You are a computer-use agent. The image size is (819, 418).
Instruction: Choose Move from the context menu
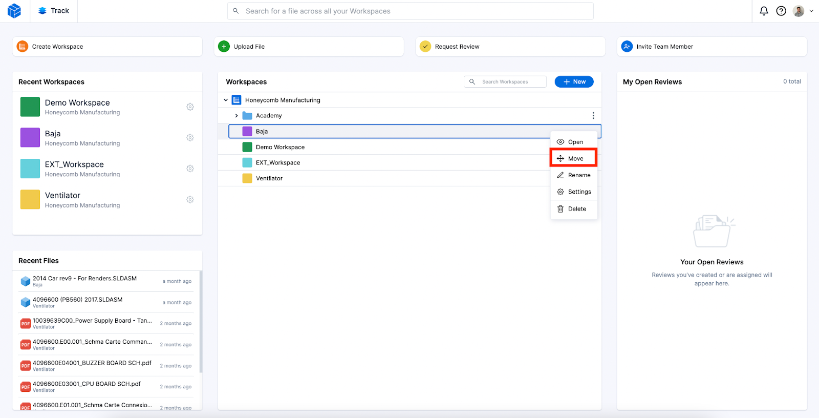tap(573, 158)
